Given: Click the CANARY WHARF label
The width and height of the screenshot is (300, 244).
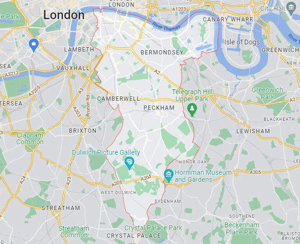Looking at the screenshot, I should 228,20.
